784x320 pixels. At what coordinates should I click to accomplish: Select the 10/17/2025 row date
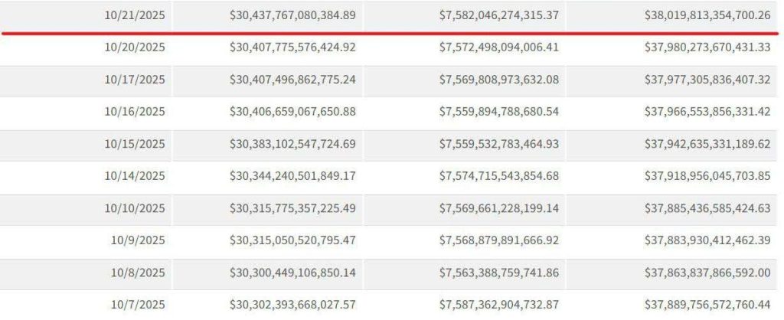(135, 79)
